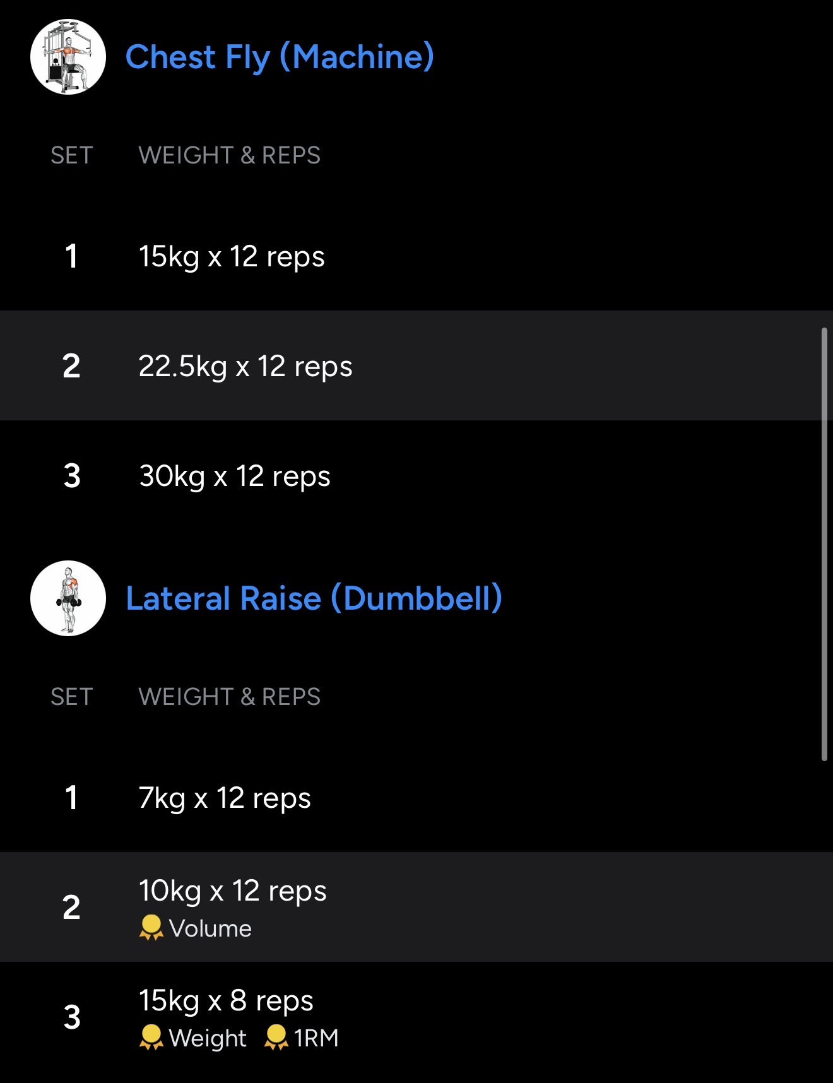This screenshot has height=1083, width=833.
Task: Click the Volume record label text
Action: [x=210, y=928]
